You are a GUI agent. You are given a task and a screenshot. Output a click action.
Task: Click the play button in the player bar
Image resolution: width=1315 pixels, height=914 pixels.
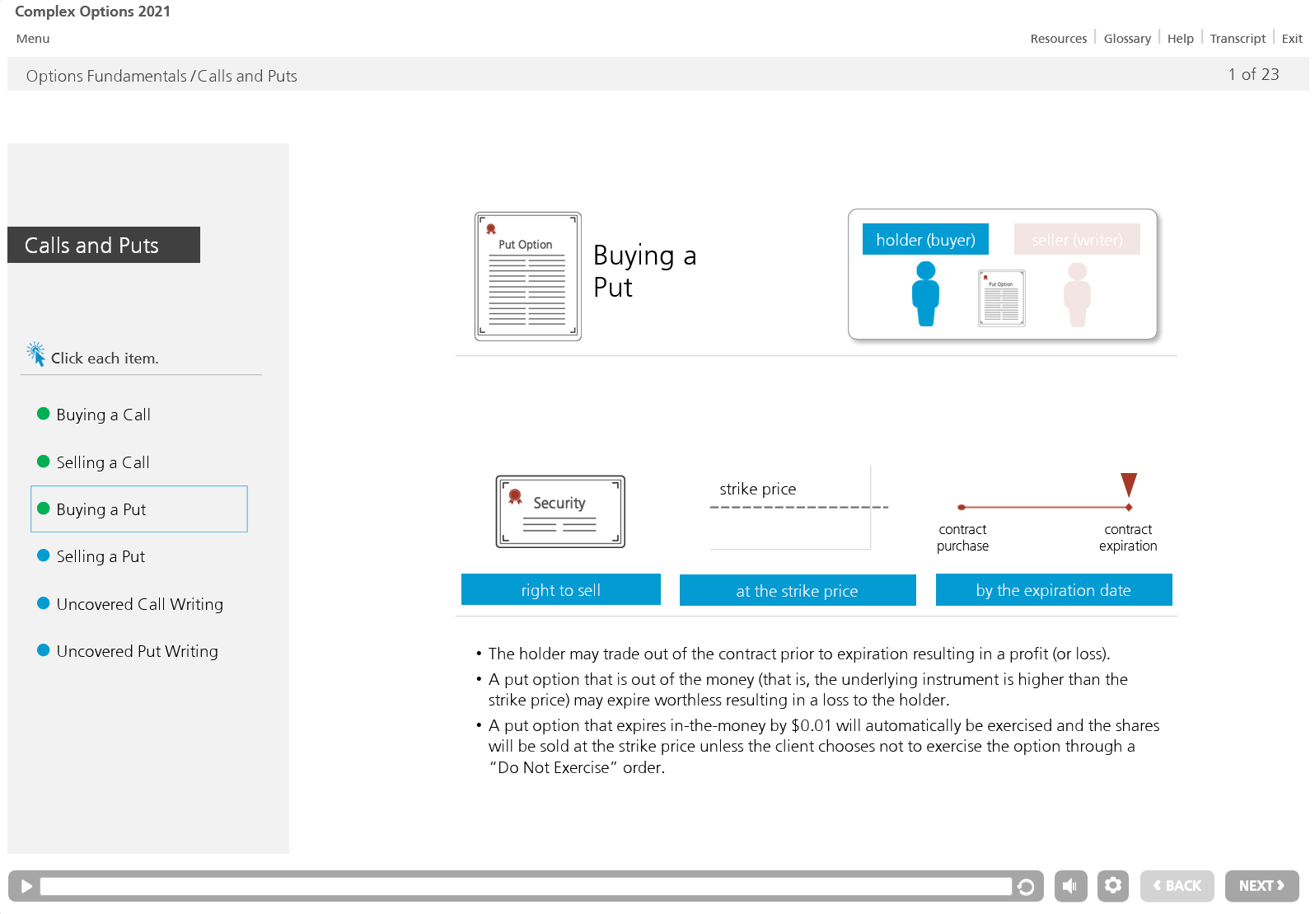[26, 886]
